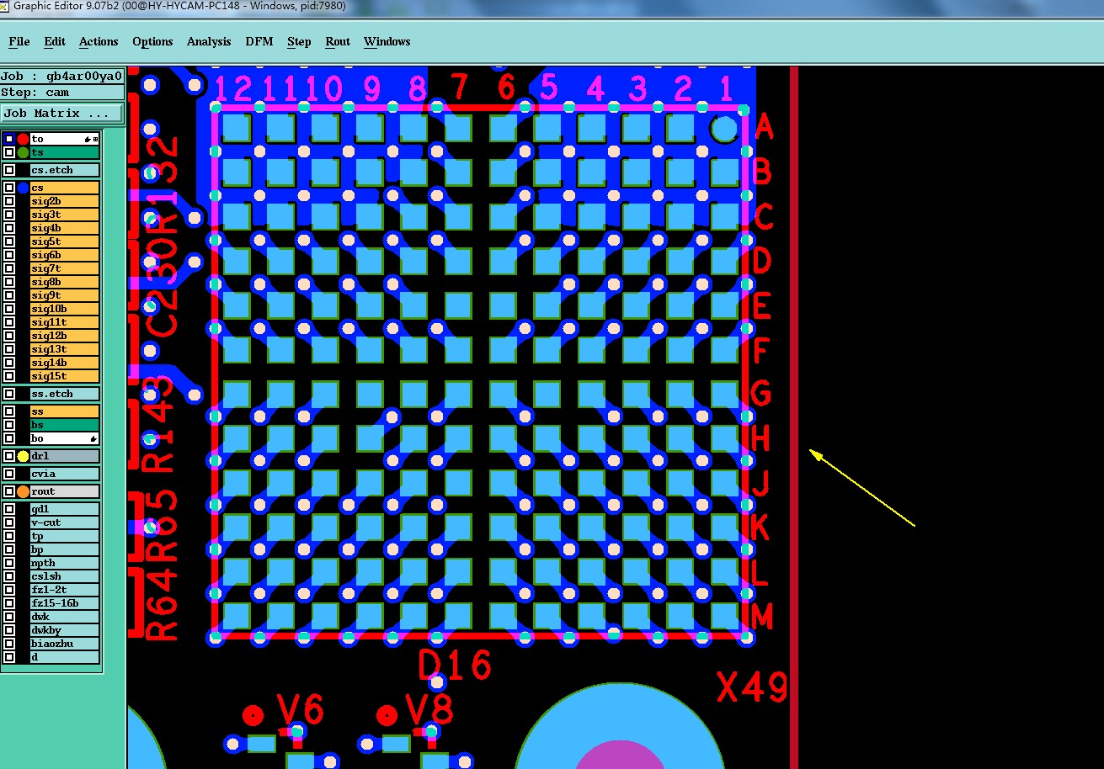Screen dimensions: 1104x769
Task: Select layer 'sig4b' in the layer list
Action: (x=65, y=228)
